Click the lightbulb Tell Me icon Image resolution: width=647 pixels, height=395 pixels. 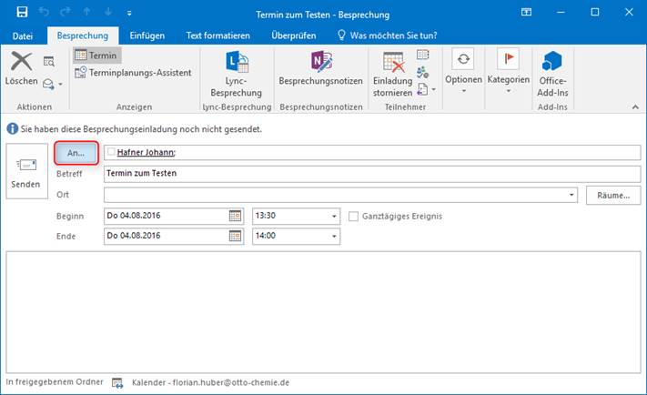click(341, 35)
